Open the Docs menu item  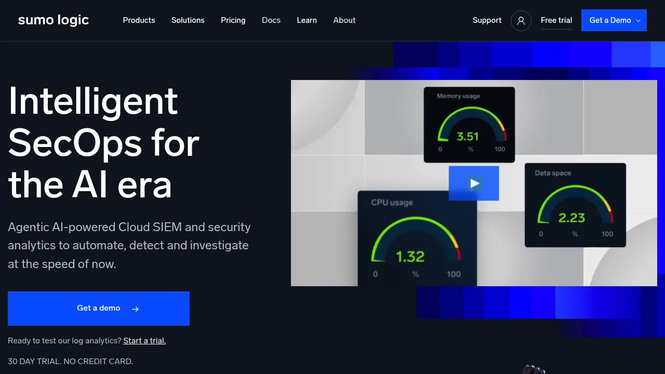tap(271, 20)
